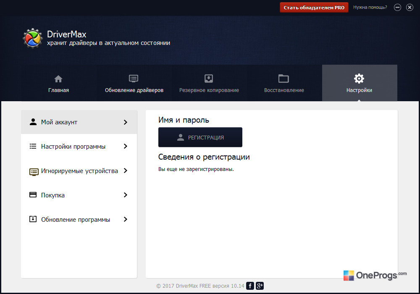The image size is (420, 294).
Task: Expand the Покупка chevron
Action: (x=125, y=195)
